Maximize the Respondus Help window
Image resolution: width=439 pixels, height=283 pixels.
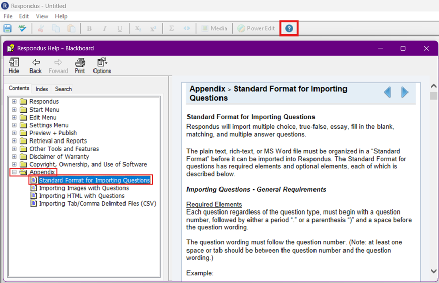point(403,48)
